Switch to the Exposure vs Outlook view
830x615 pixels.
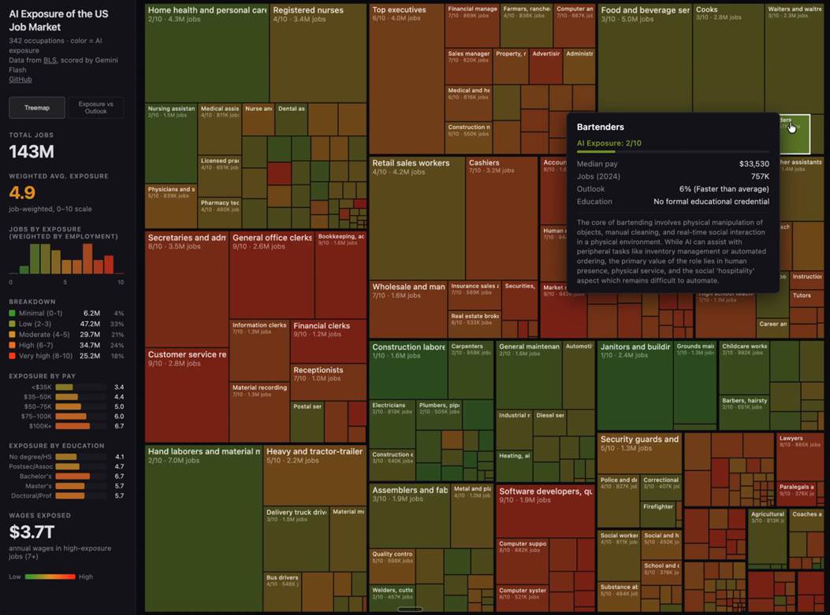[95, 108]
